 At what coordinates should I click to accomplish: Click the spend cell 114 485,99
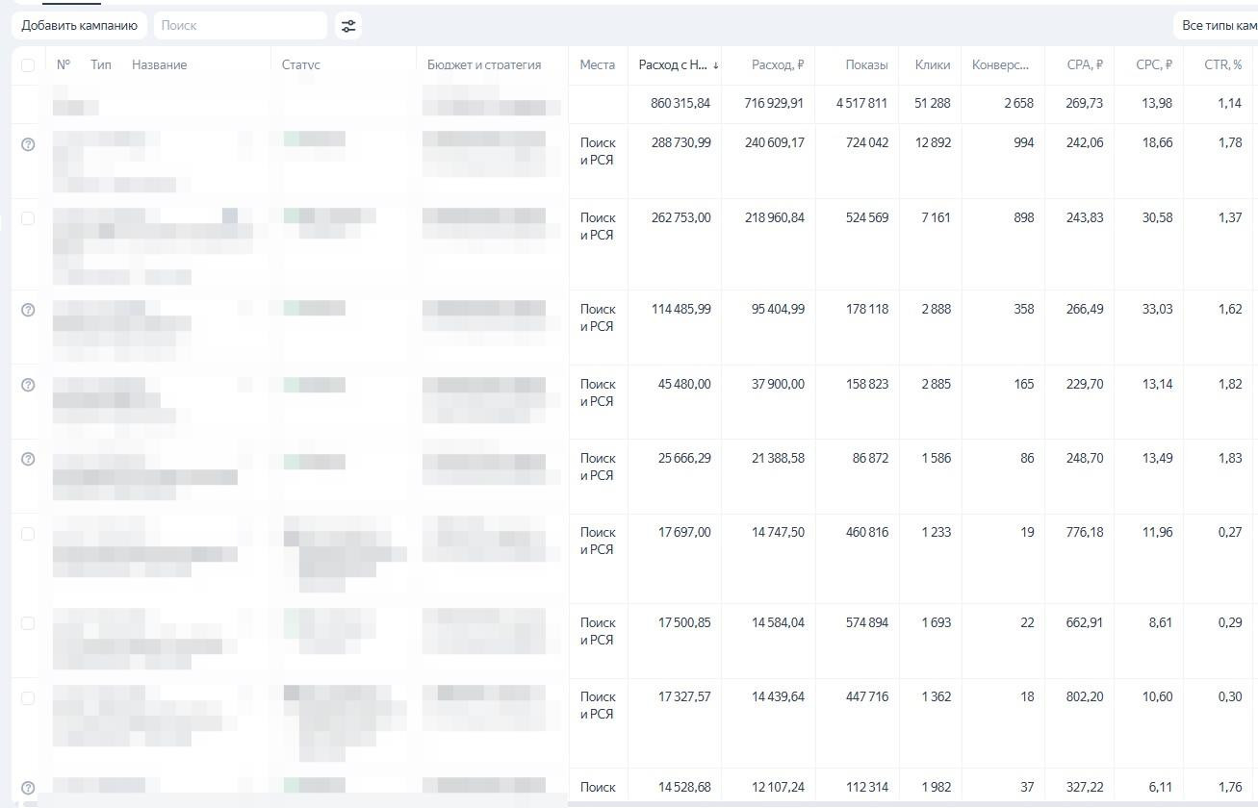(x=681, y=309)
